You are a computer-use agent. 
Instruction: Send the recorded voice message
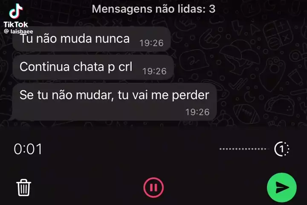coord(282,187)
